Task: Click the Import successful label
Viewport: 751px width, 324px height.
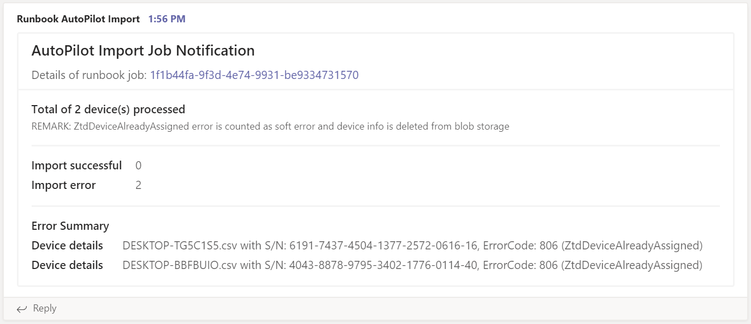Action: 76,166
